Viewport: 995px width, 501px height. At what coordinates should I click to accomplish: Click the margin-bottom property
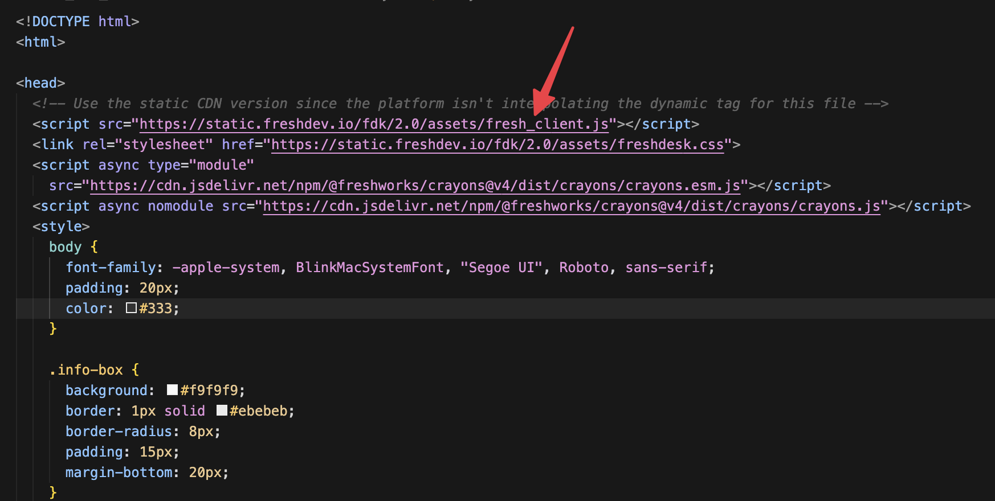(119, 473)
